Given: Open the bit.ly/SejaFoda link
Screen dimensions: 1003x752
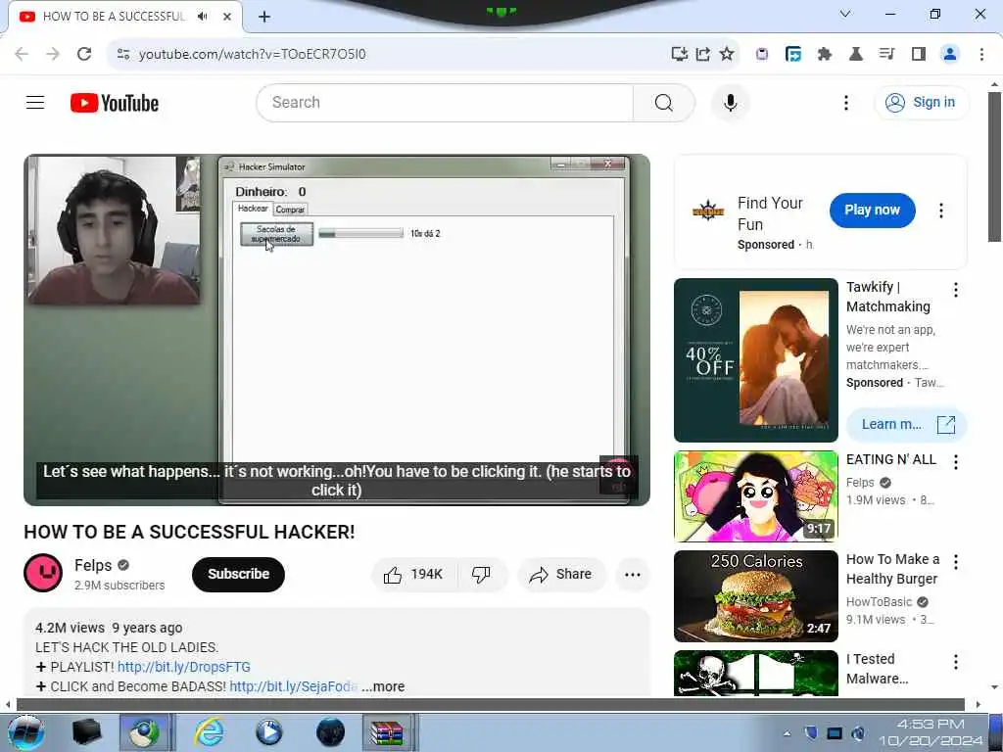Looking at the screenshot, I should pyautogui.click(x=293, y=686).
